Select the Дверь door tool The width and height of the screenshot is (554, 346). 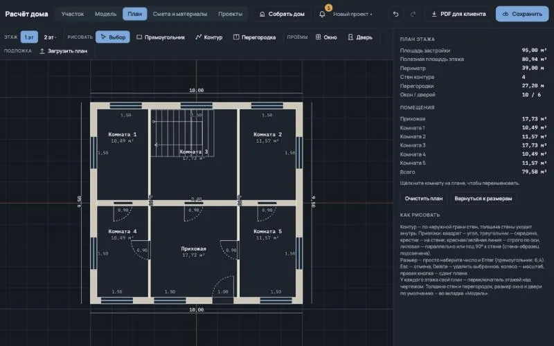coord(360,37)
